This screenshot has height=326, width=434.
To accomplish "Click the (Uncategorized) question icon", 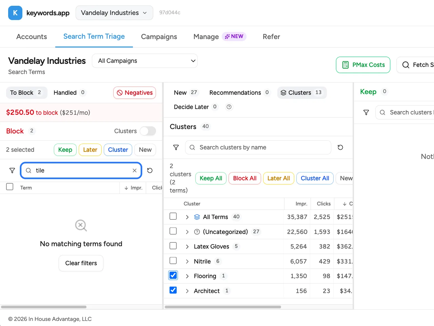I will 197,232.
